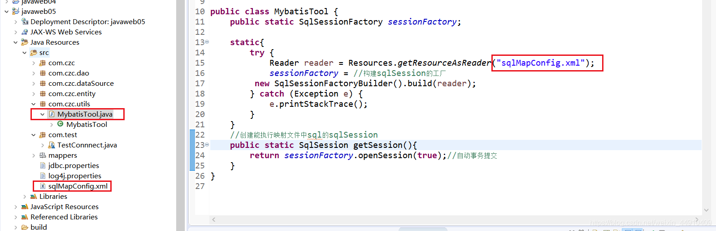Click the com.czc.dataSource package icon
This screenshot has width=716, height=231.
point(43,83)
